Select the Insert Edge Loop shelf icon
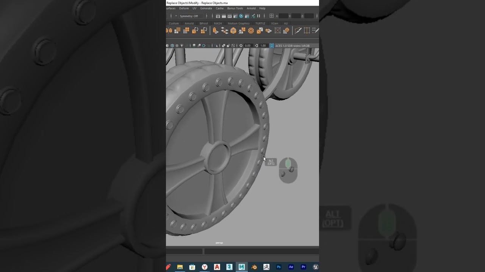The height and width of the screenshot is (272, 485). click(x=307, y=30)
